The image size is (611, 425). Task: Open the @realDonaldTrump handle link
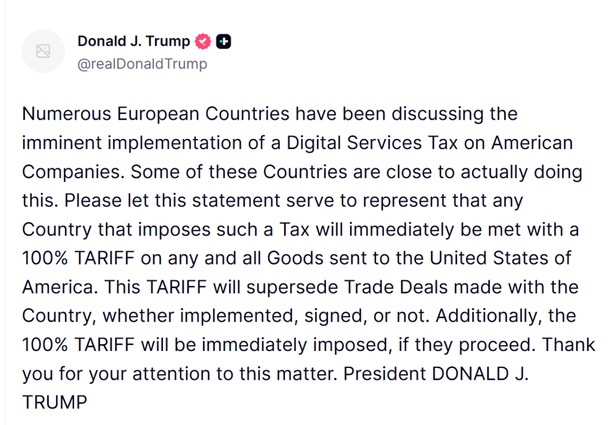[142, 64]
